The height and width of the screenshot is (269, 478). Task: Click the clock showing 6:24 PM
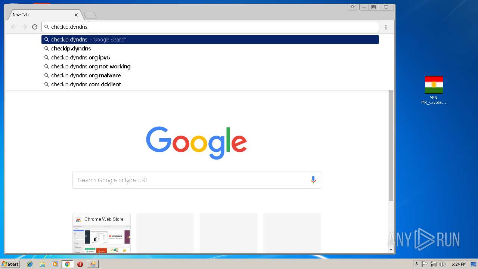click(459, 264)
